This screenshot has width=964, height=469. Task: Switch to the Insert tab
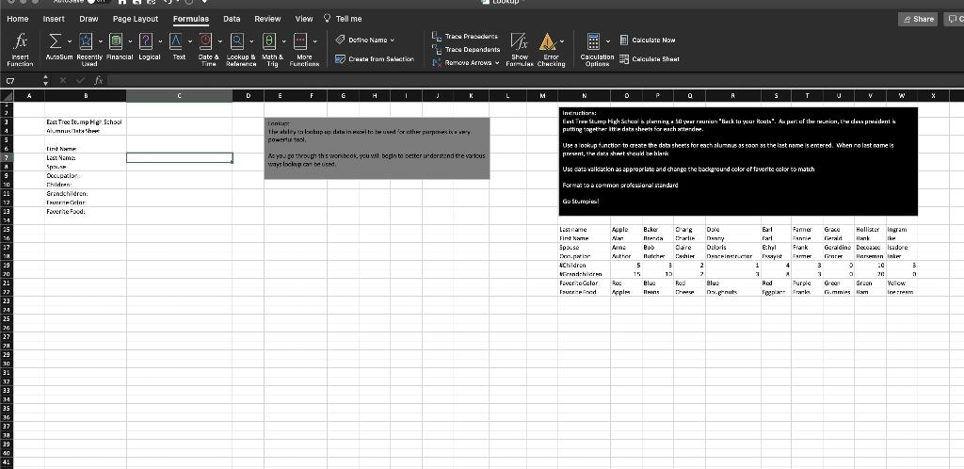point(54,19)
